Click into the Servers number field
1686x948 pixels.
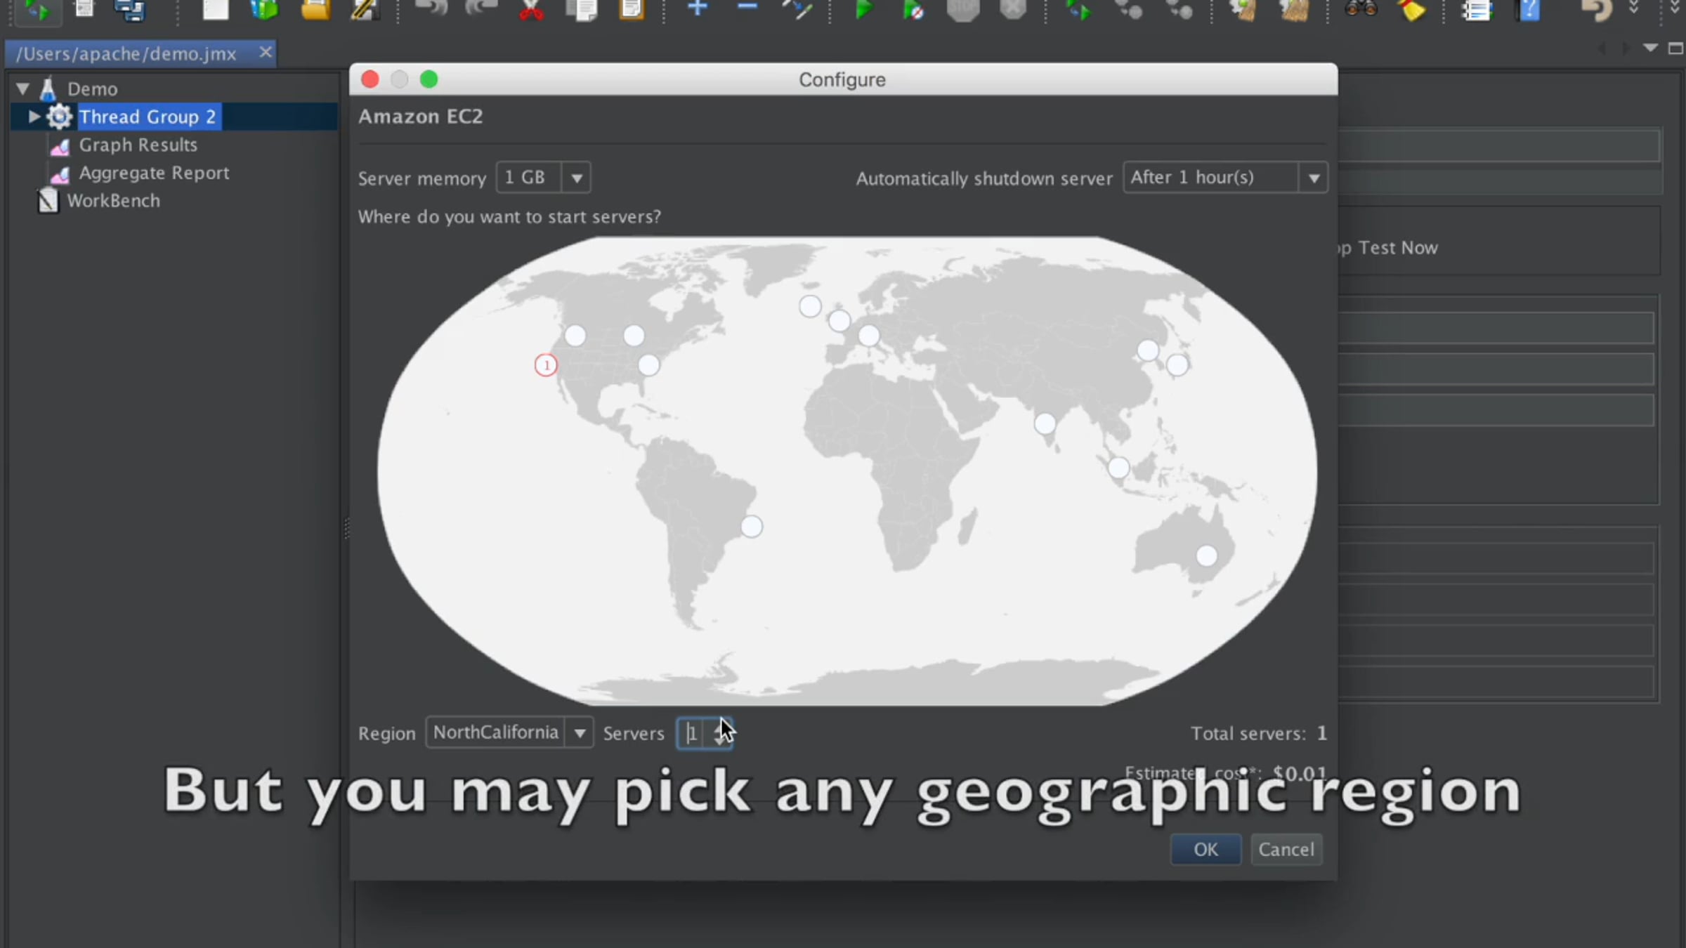(x=692, y=733)
